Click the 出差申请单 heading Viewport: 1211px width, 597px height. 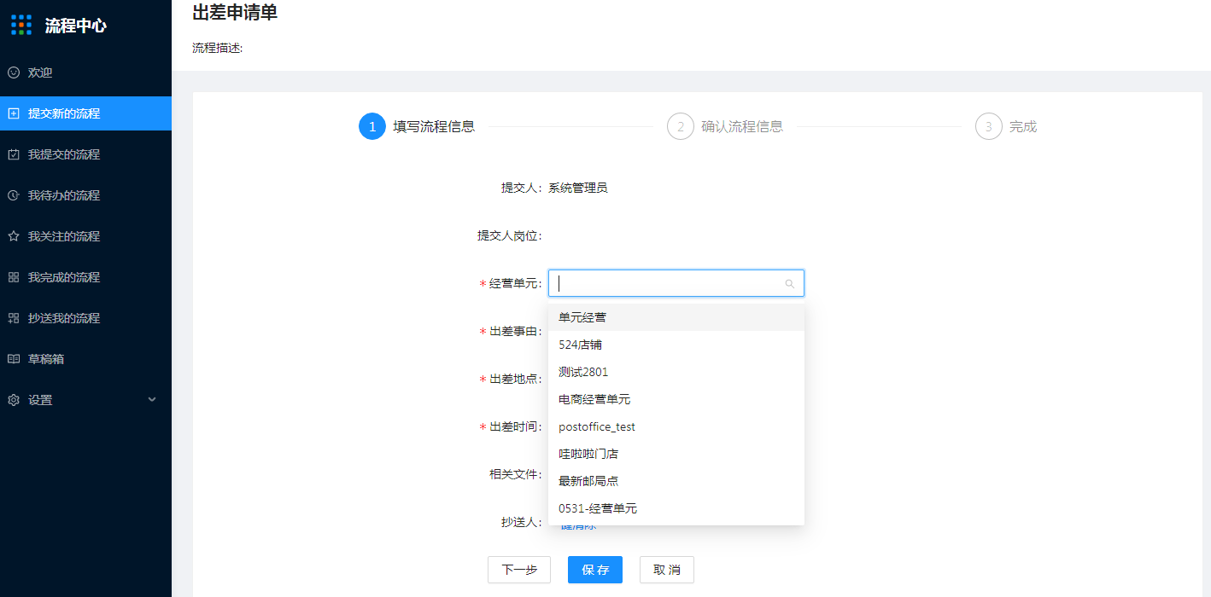click(235, 12)
